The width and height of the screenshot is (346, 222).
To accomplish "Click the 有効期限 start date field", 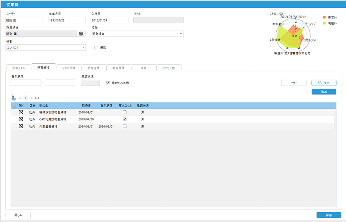I will coord(26,83).
